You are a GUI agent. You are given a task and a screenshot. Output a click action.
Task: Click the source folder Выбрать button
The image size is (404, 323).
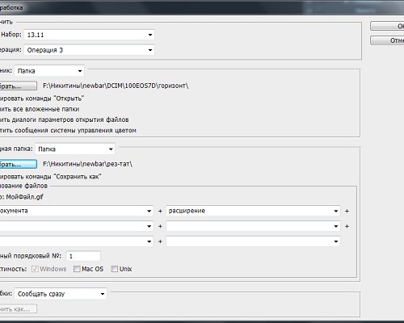(18, 86)
